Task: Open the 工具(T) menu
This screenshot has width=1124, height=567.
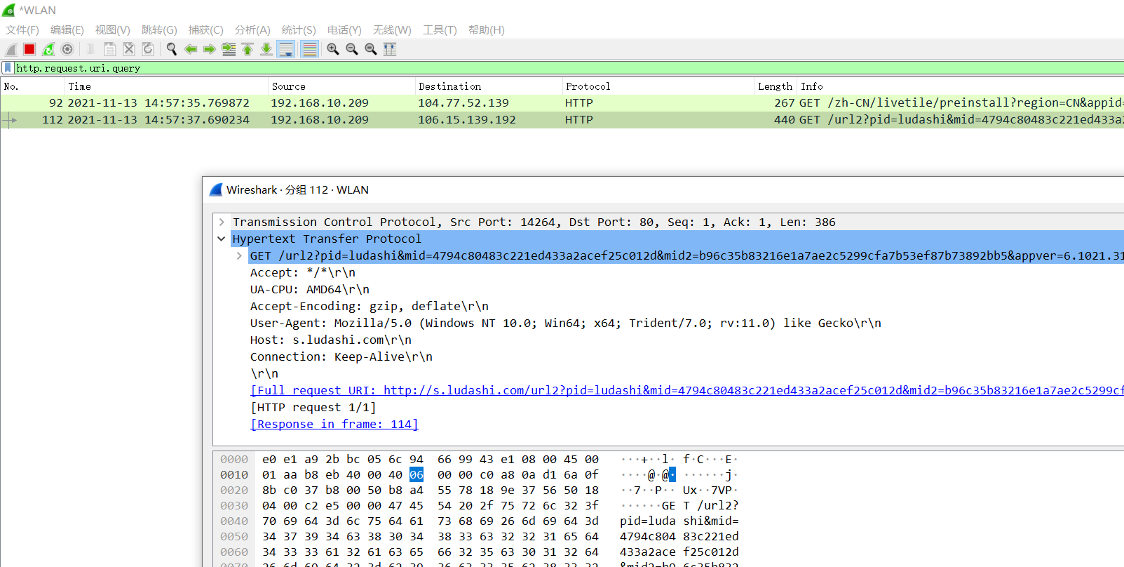Action: pos(440,30)
